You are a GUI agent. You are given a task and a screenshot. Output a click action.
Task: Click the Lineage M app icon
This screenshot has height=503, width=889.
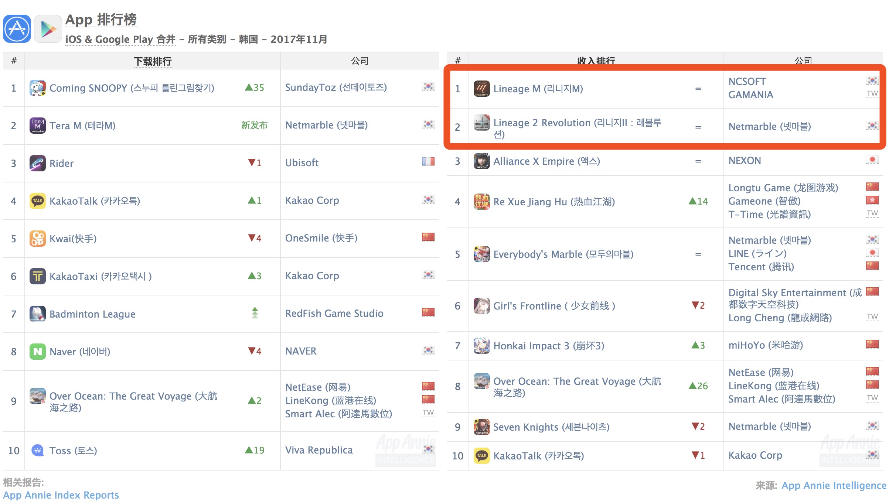point(482,89)
